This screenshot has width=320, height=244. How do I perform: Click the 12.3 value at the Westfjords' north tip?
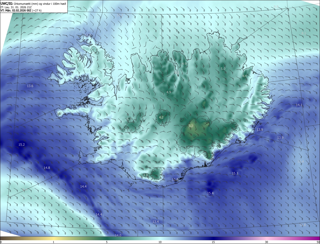(87, 35)
